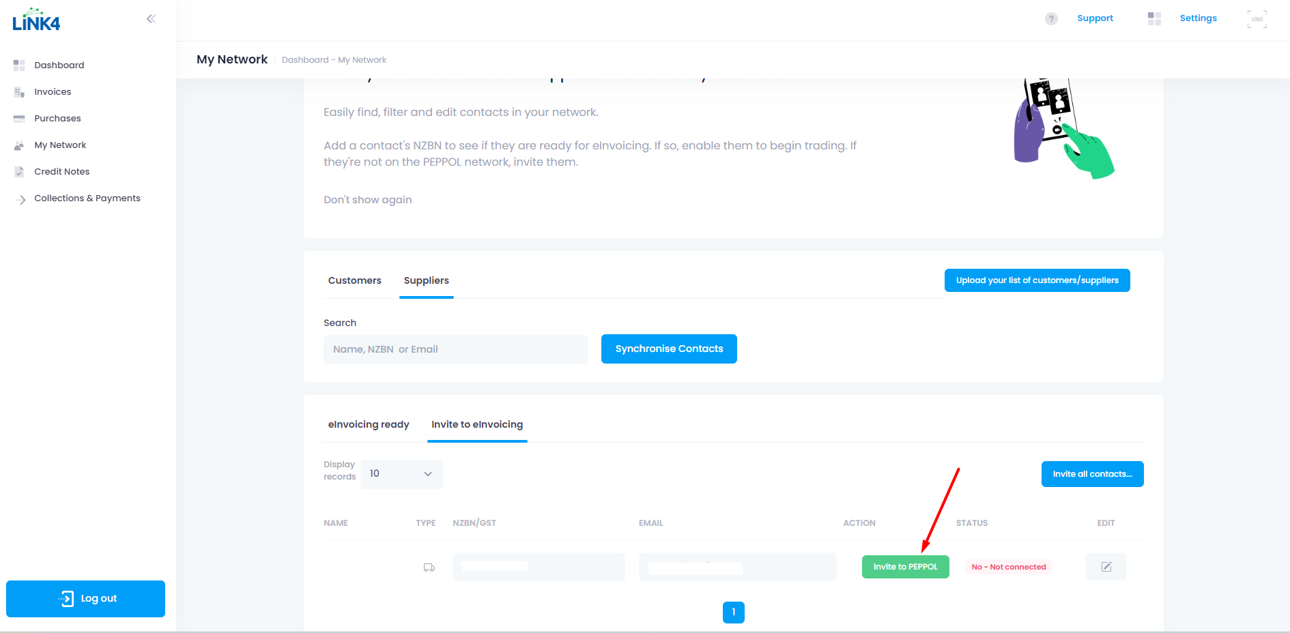Viewport: 1290px width, 633px height.
Task: Click the help question mark icon
Action: click(1051, 19)
